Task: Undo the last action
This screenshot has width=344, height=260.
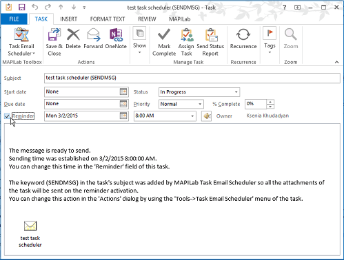Action: point(34,7)
